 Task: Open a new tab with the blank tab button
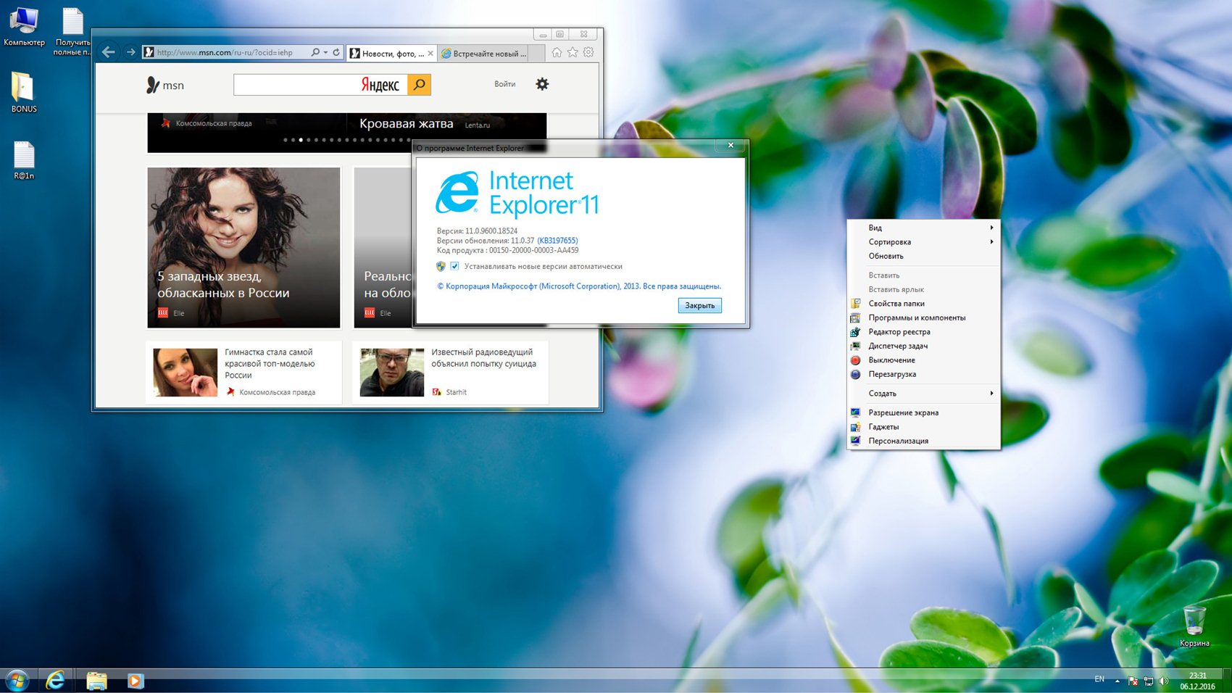click(537, 53)
